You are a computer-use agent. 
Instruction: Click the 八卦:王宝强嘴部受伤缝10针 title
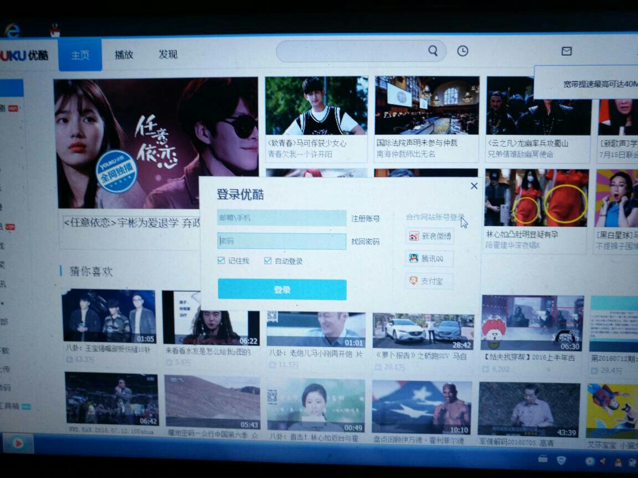click(108, 349)
